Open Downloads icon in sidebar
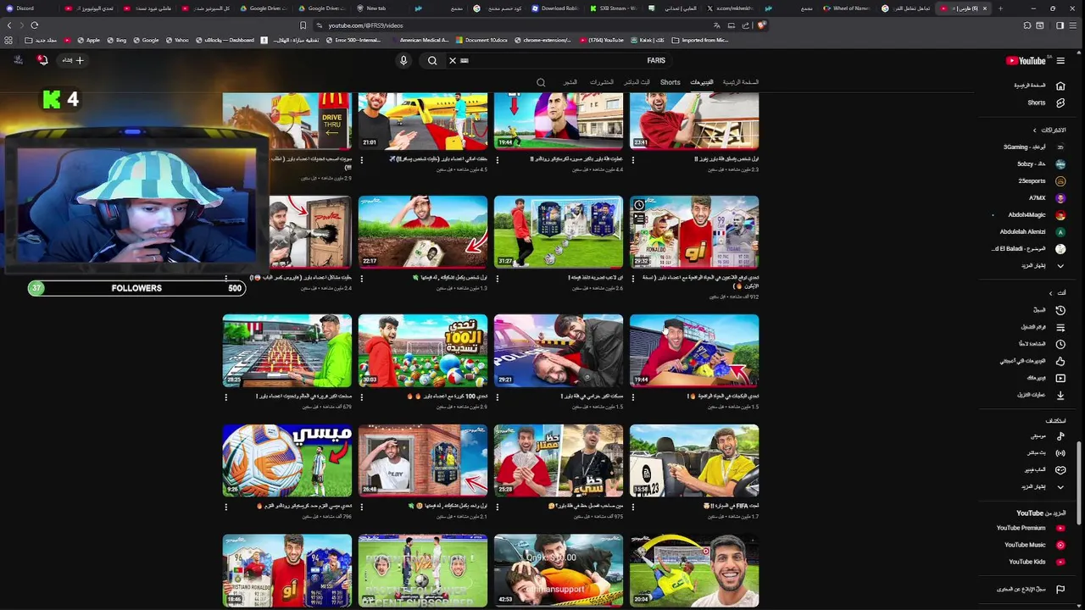The image size is (1085, 610). point(1060,395)
